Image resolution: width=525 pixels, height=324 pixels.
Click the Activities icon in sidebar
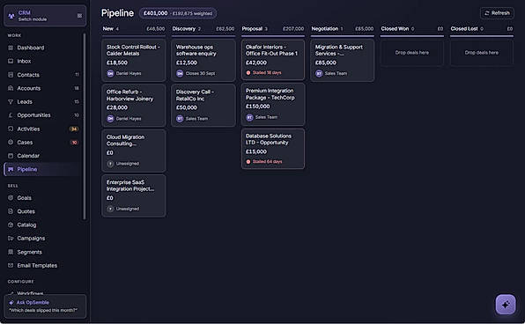[11, 129]
